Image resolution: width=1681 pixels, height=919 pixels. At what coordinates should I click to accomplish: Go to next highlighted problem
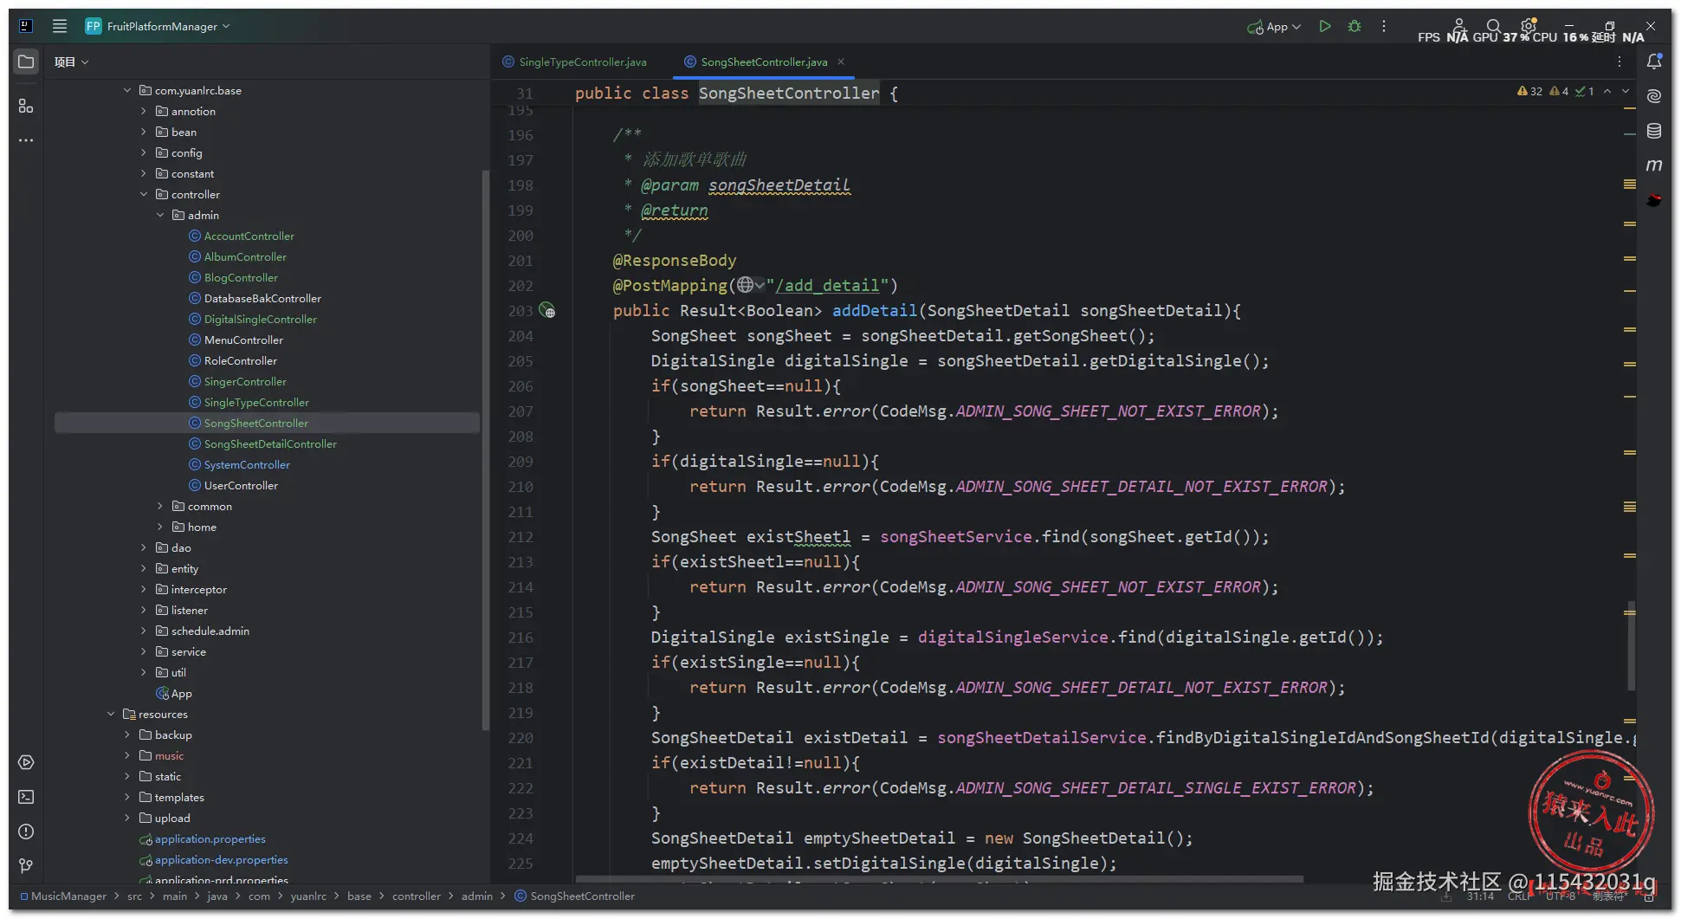coord(1626,91)
